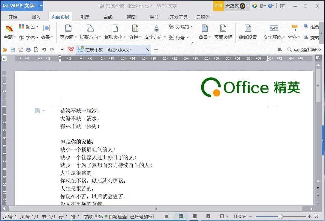Click the 旋转 rotate button
325x221 pixels.
click(311, 37)
